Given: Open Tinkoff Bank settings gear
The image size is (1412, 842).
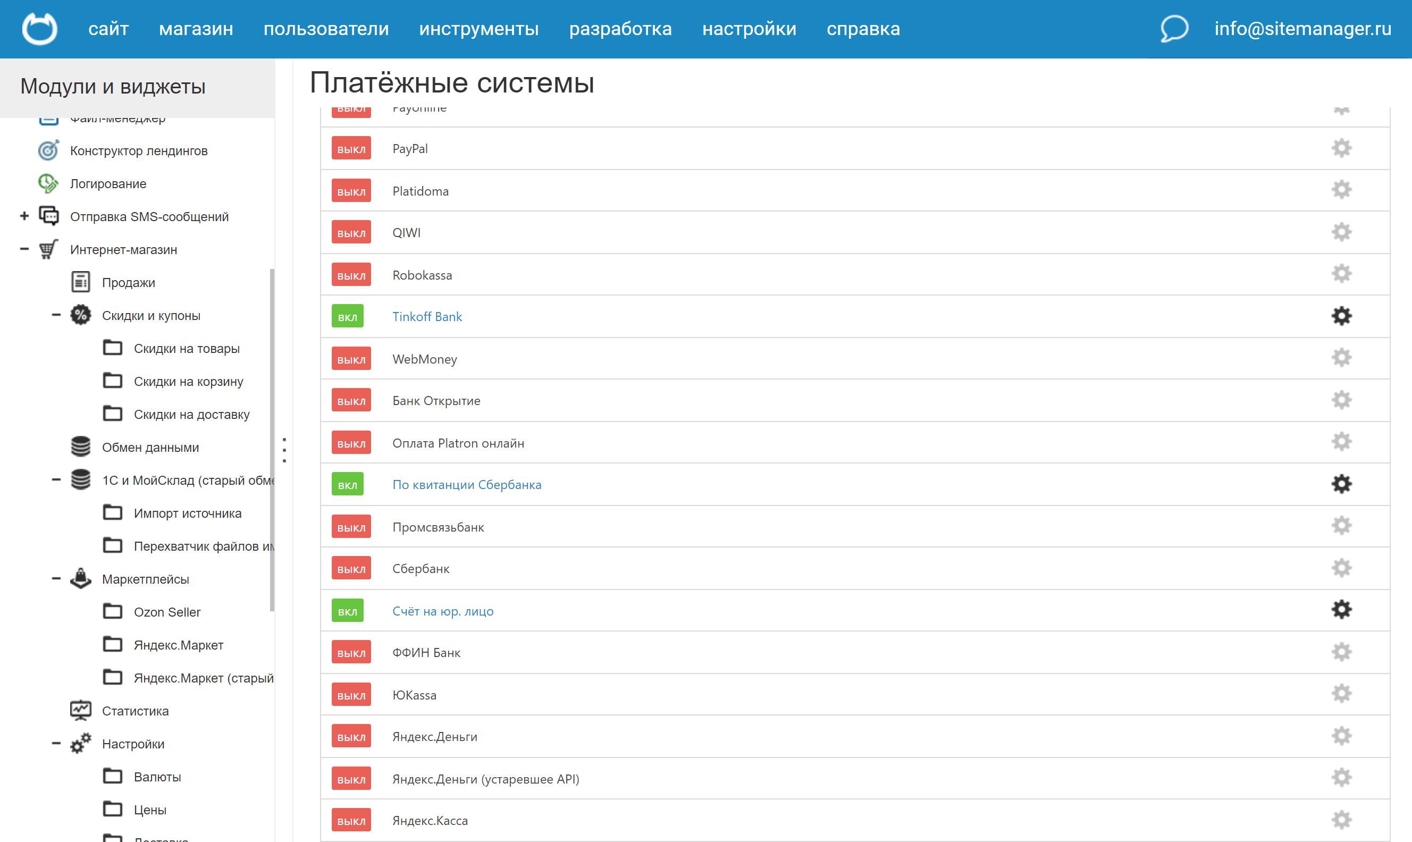Looking at the screenshot, I should (1341, 316).
